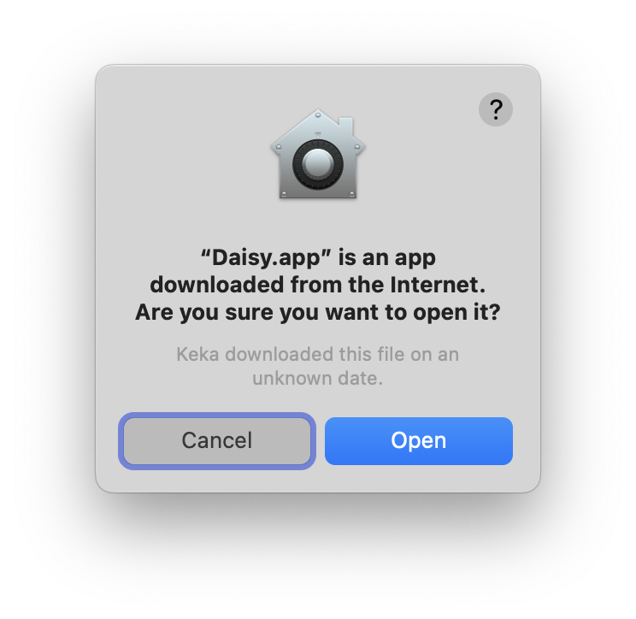
Task: Choose the focused Cancel button
Action: click(217, 441)
